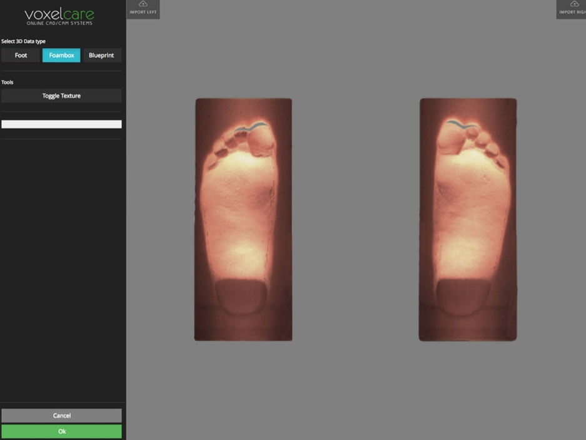Image resolution: width=586 pixels, height=440 pixels.
Task: Select the Foot data type
Action: (x=21, y=55)
